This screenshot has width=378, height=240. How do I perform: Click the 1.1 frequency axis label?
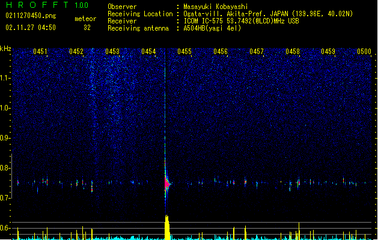5,78
